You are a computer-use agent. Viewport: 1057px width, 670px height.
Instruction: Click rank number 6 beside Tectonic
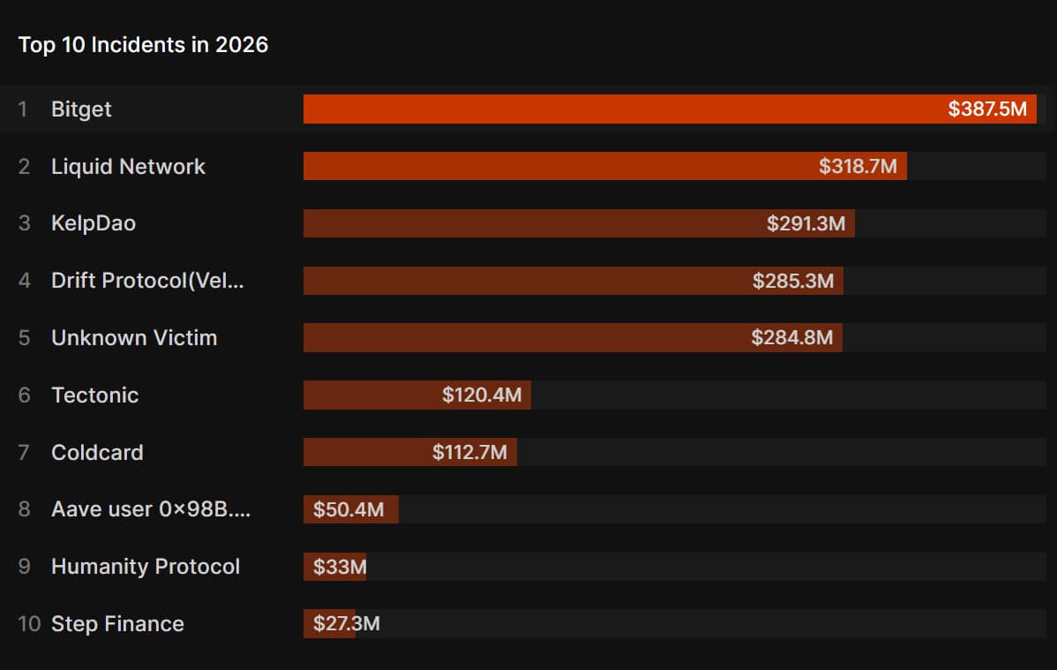(x=25, y=395)
